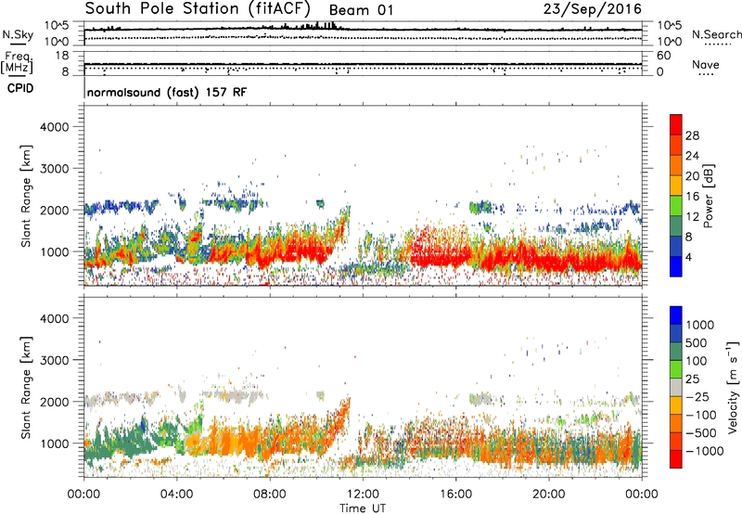Click the "04:00" time axis label
742x514 pixels.
tap(176, 495)
